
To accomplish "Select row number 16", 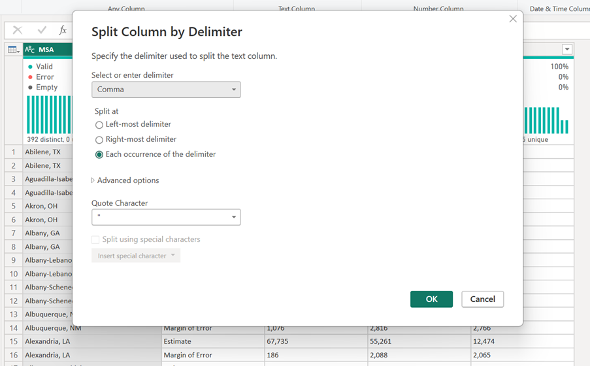I will [x=14, y=355].
